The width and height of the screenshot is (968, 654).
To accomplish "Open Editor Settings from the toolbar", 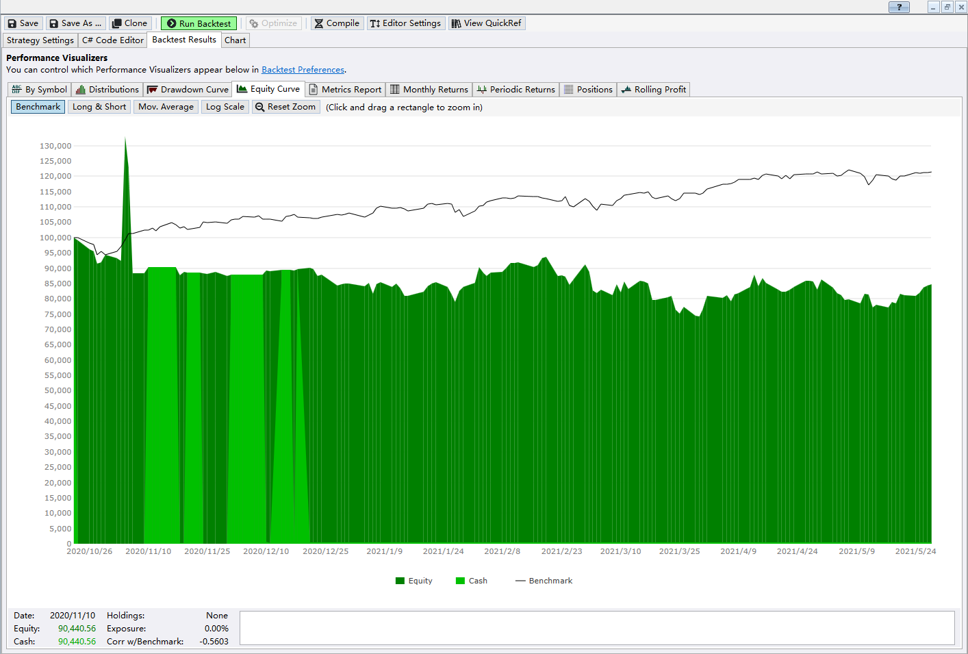I will [406, 23].
